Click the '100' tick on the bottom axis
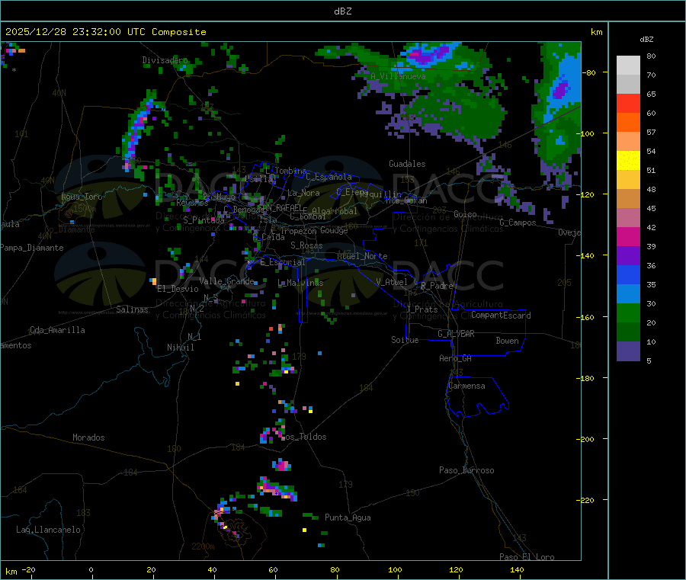The image size is (686, 580). (x=395, y=569)
